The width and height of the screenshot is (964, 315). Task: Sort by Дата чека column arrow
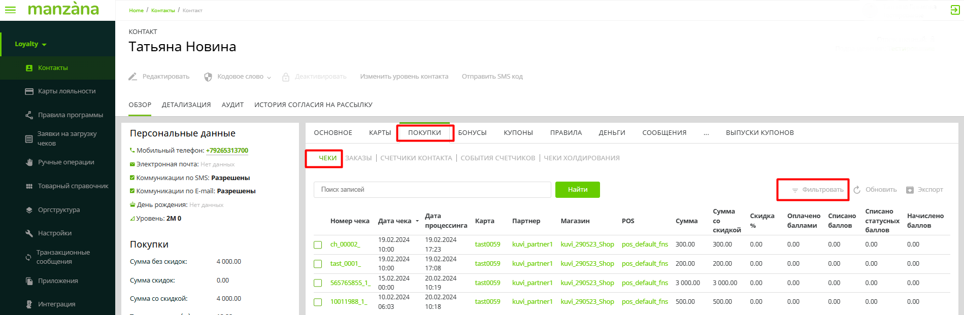coord(417,221)
